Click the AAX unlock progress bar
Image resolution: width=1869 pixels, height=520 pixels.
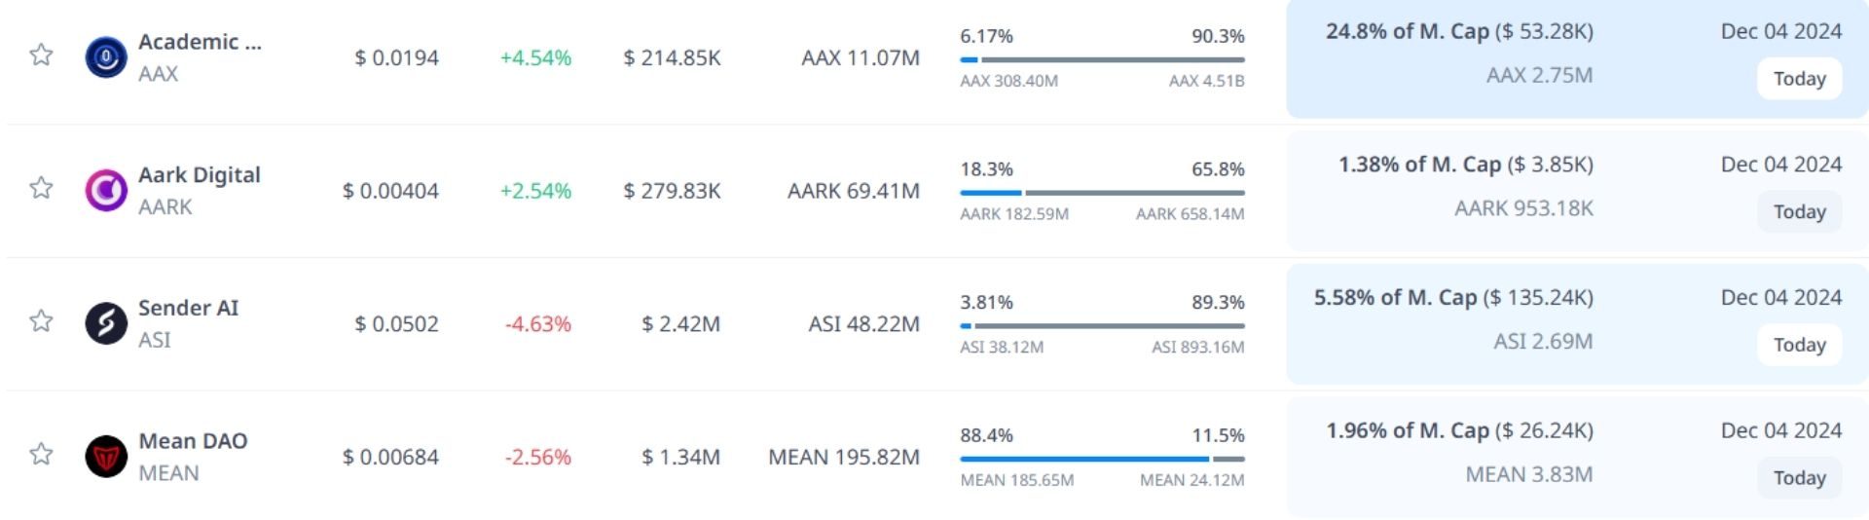pos(1102,59)
